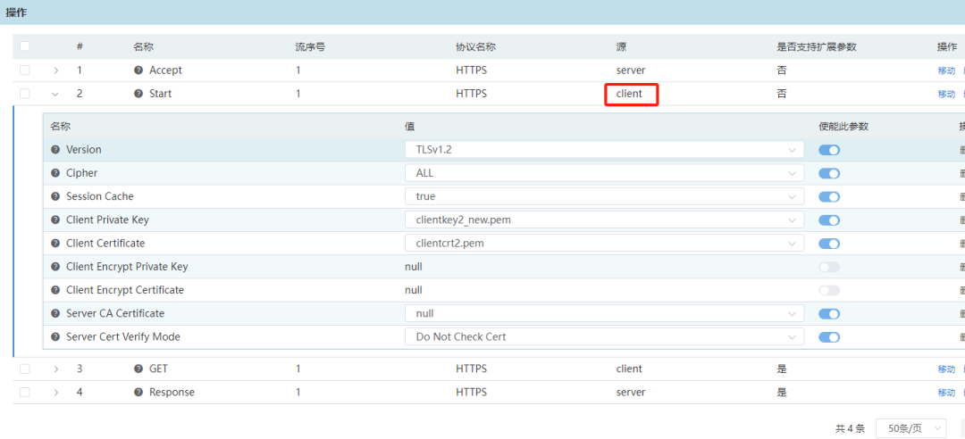
Task: Click the 移动 link on the Accept row
Action: tap(945, 70)
